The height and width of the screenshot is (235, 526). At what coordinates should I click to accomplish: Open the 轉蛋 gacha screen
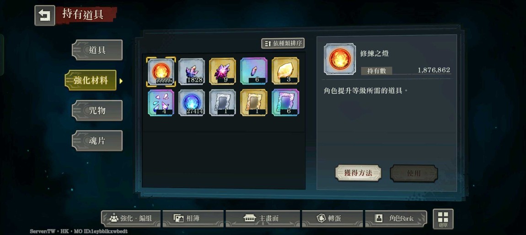(x=333, y=219)
